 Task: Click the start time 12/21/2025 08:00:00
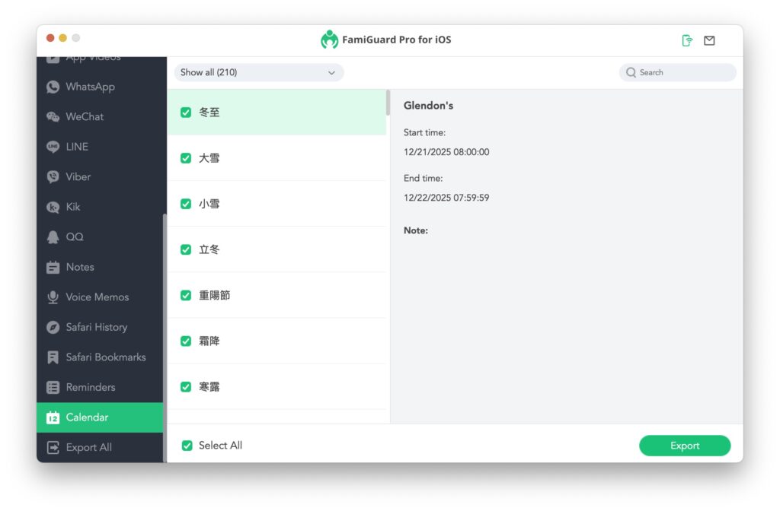[x=446, y=152]
